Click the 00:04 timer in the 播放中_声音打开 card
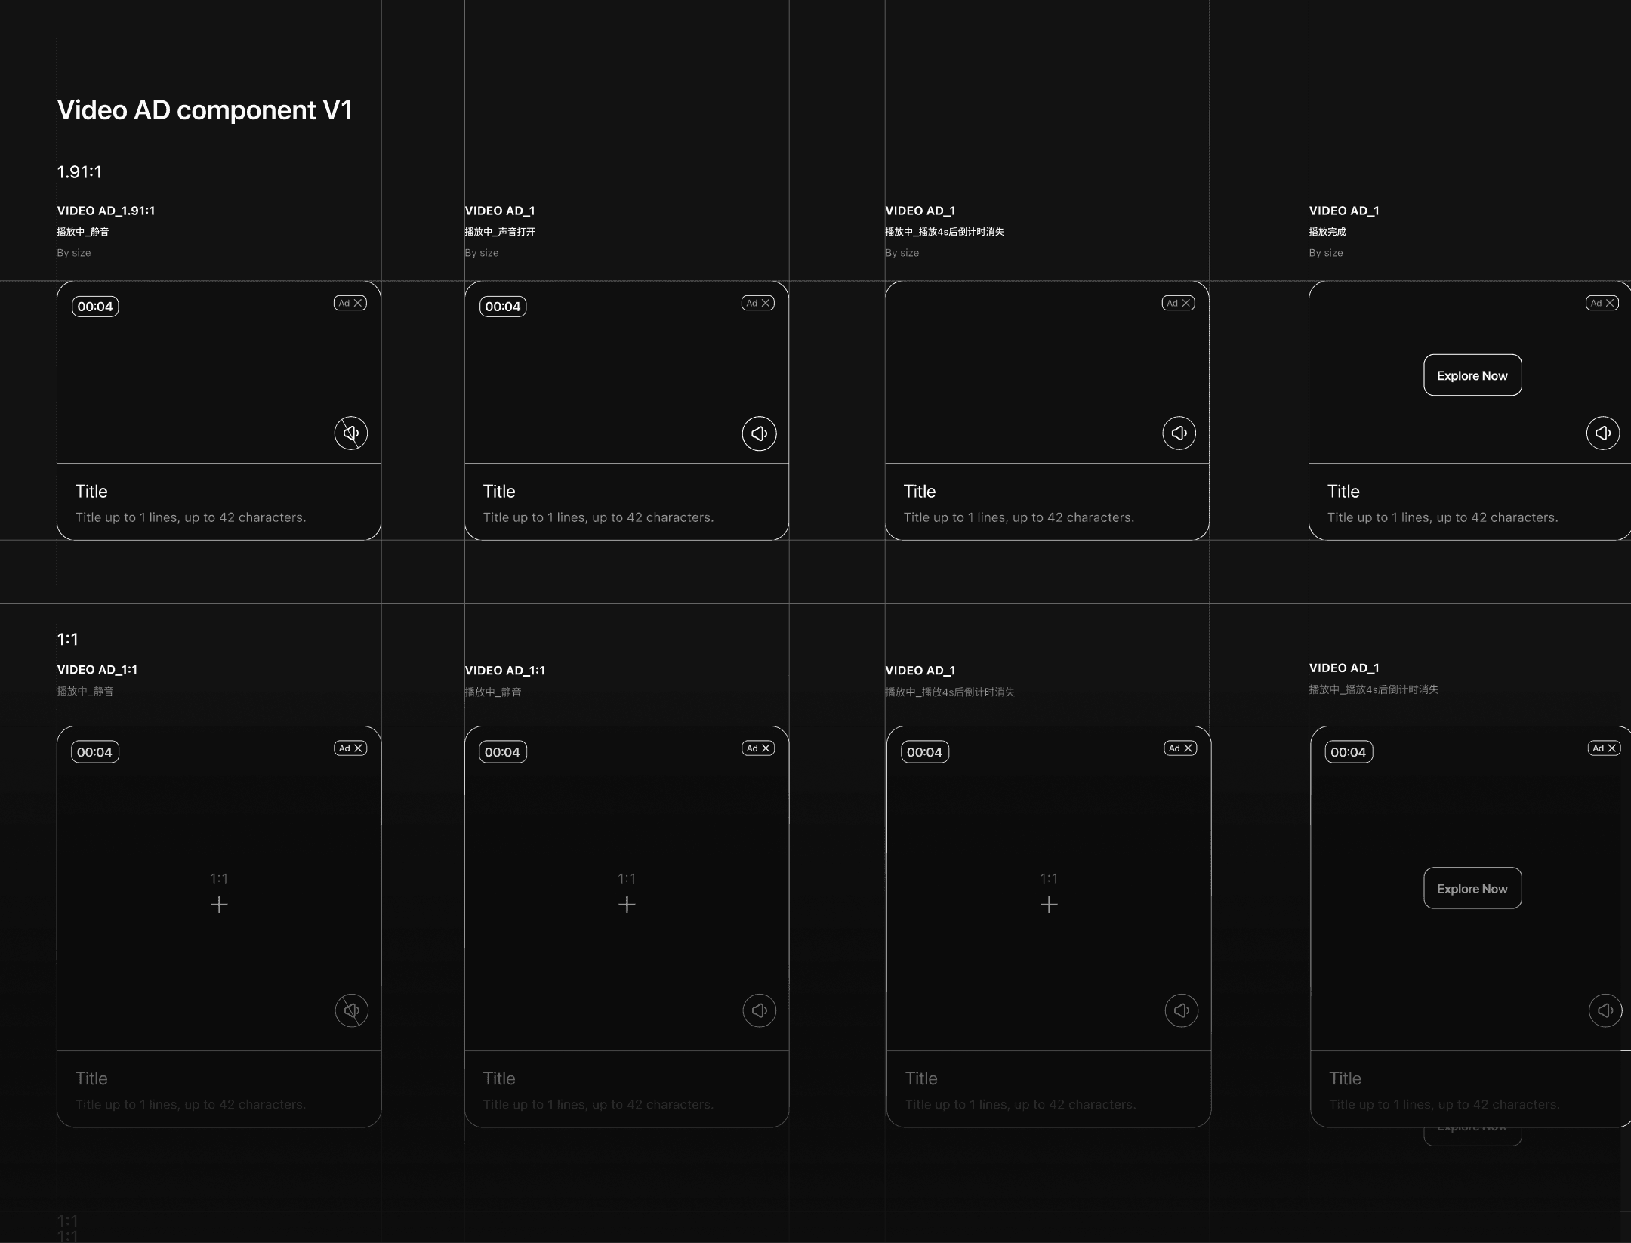The width and height of the screenshot is (1631, 1243). pos(503,307)
